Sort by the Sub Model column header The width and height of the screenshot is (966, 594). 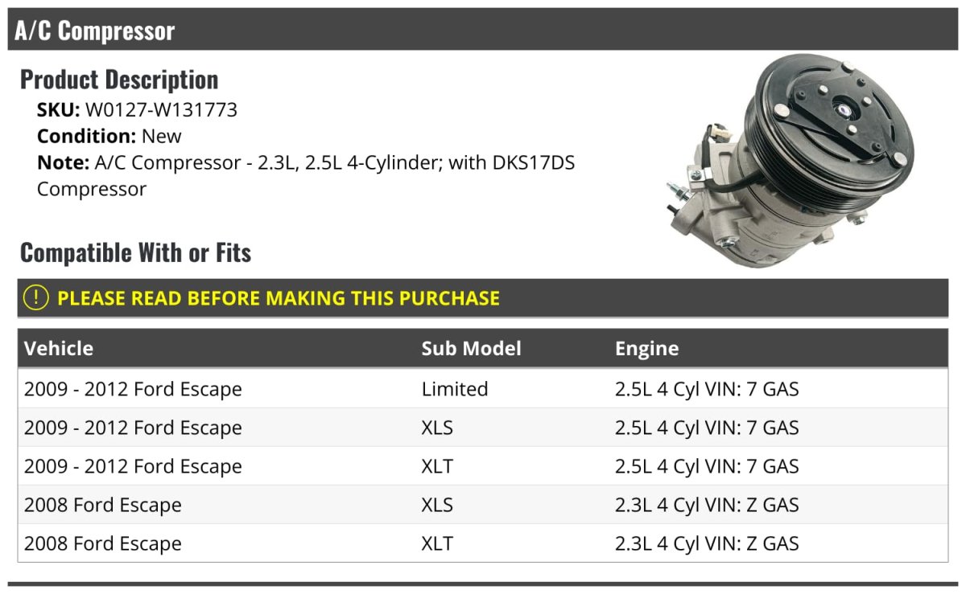471,348
